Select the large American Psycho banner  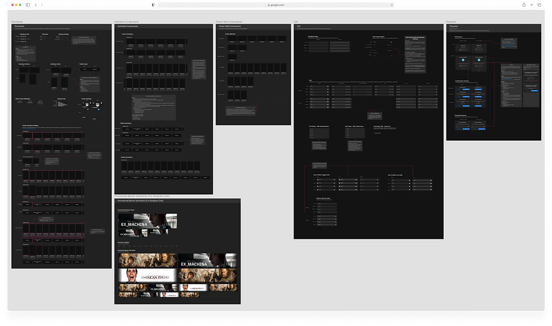tap(148, 276)
